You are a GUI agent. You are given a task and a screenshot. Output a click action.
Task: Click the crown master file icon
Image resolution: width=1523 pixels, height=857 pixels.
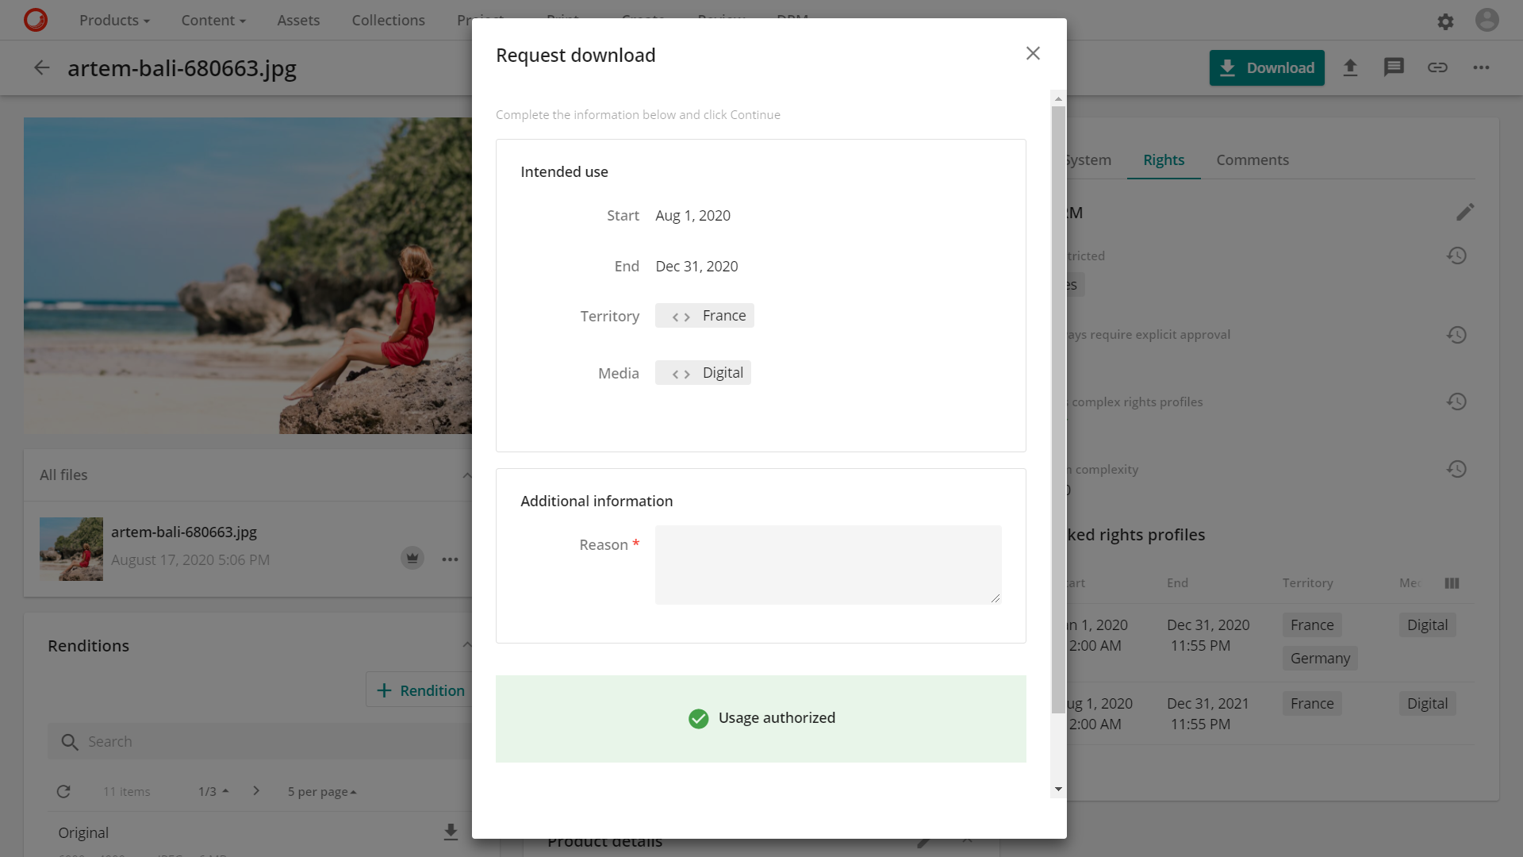click(x=412, y=558)
